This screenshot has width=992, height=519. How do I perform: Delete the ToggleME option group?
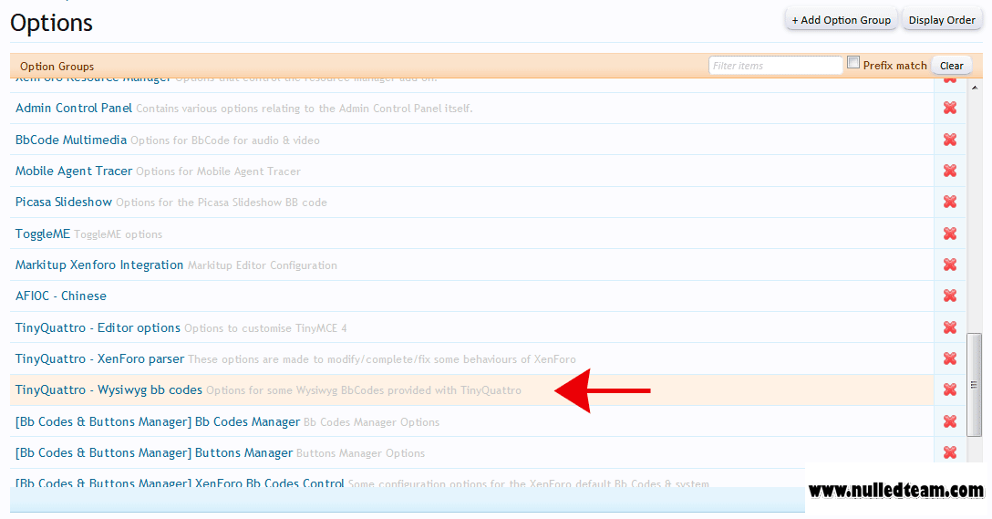coord(950,233)
